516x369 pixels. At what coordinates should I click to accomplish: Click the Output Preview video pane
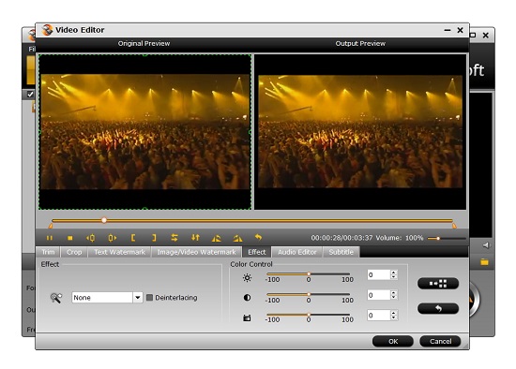(x=360, y=132)
